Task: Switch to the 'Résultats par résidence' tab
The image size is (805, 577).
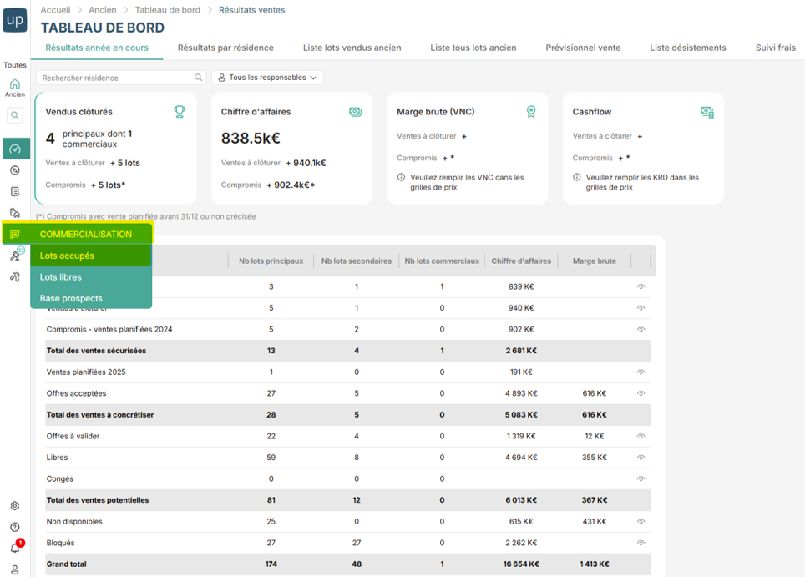Action: click(x=225, y=48)
